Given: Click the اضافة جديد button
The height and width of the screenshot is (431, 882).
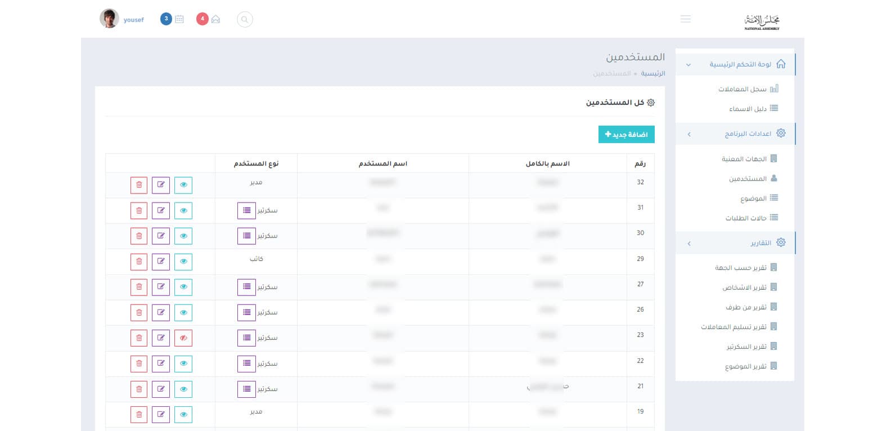Looking at the screenshot, I should tap(627, 134).
